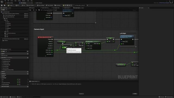Open the Edit menu
174x98 pixels.
(8, 1)
